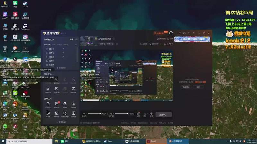Click the 全站榜 ranking label

point(143,44)
